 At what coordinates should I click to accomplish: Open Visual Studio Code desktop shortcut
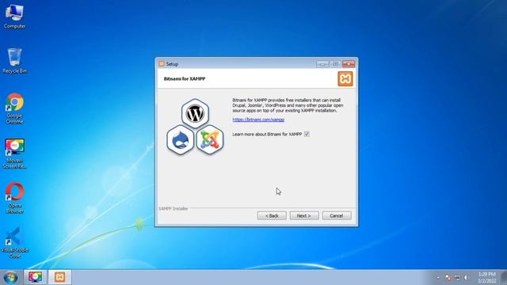pyautogui.click(x=14, y=243)
